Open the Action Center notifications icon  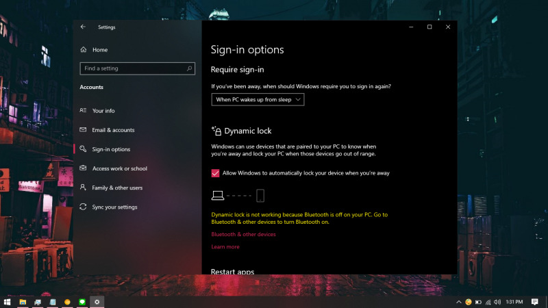coord(535,302)
